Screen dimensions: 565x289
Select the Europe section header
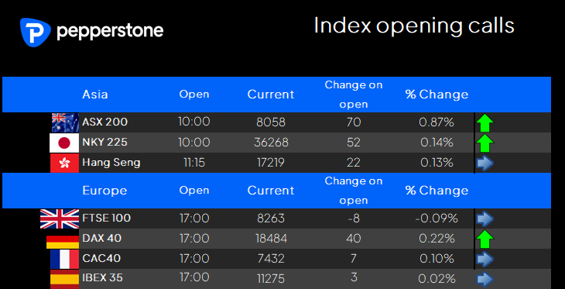(x=104, y=191)
